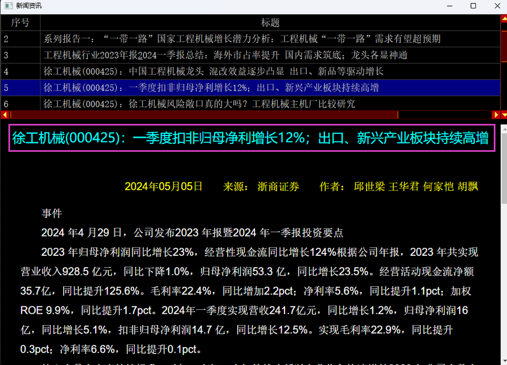Open news row 2 about 一带一路 series report
Image resolution: width=507 pixels, height=365 pixels.
coord(242,39)
